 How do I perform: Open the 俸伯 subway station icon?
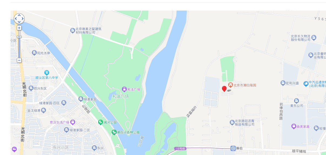(233, 148)
